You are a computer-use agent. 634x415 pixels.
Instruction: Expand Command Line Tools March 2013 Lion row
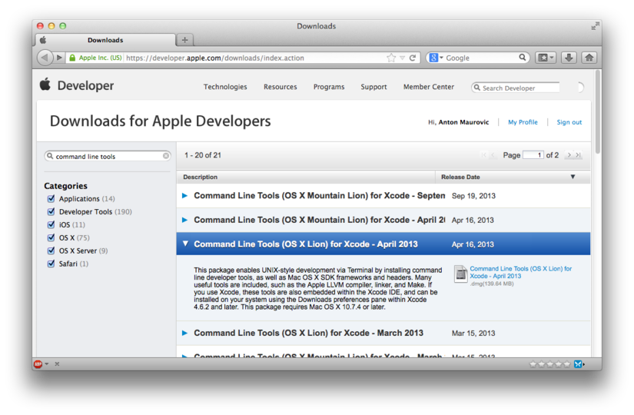tap(185, 334)
